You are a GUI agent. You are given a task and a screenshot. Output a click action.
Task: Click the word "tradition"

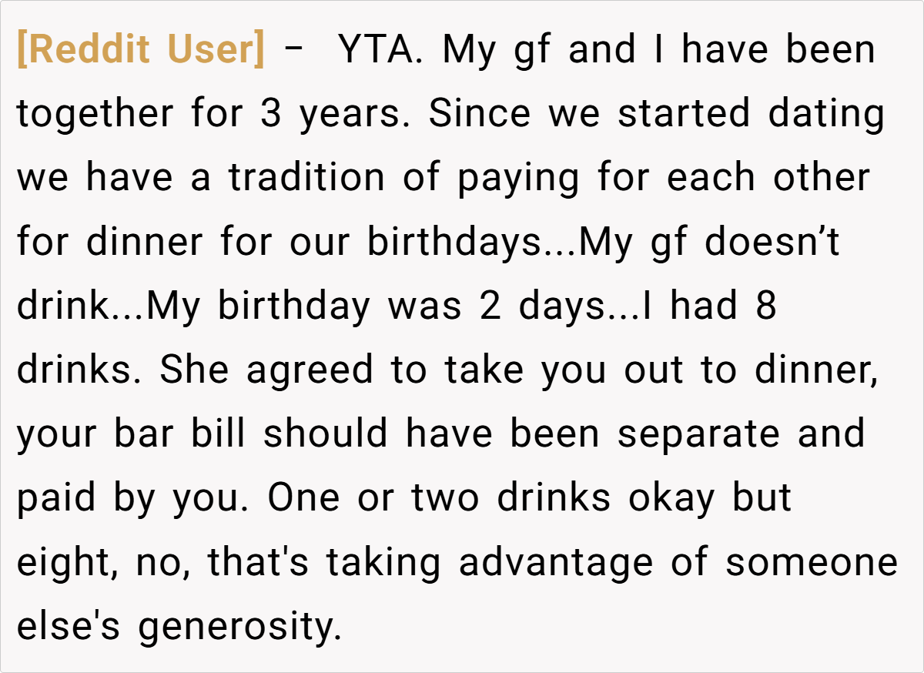306,179
